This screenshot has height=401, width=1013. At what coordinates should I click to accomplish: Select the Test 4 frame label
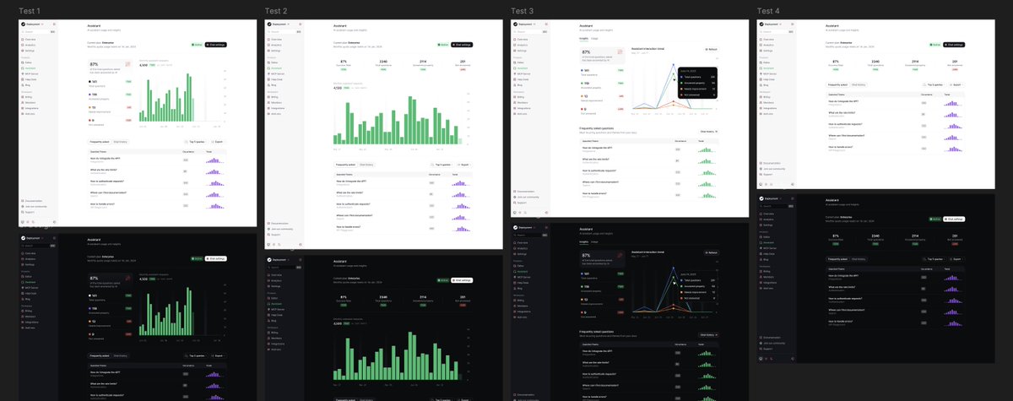769,10
